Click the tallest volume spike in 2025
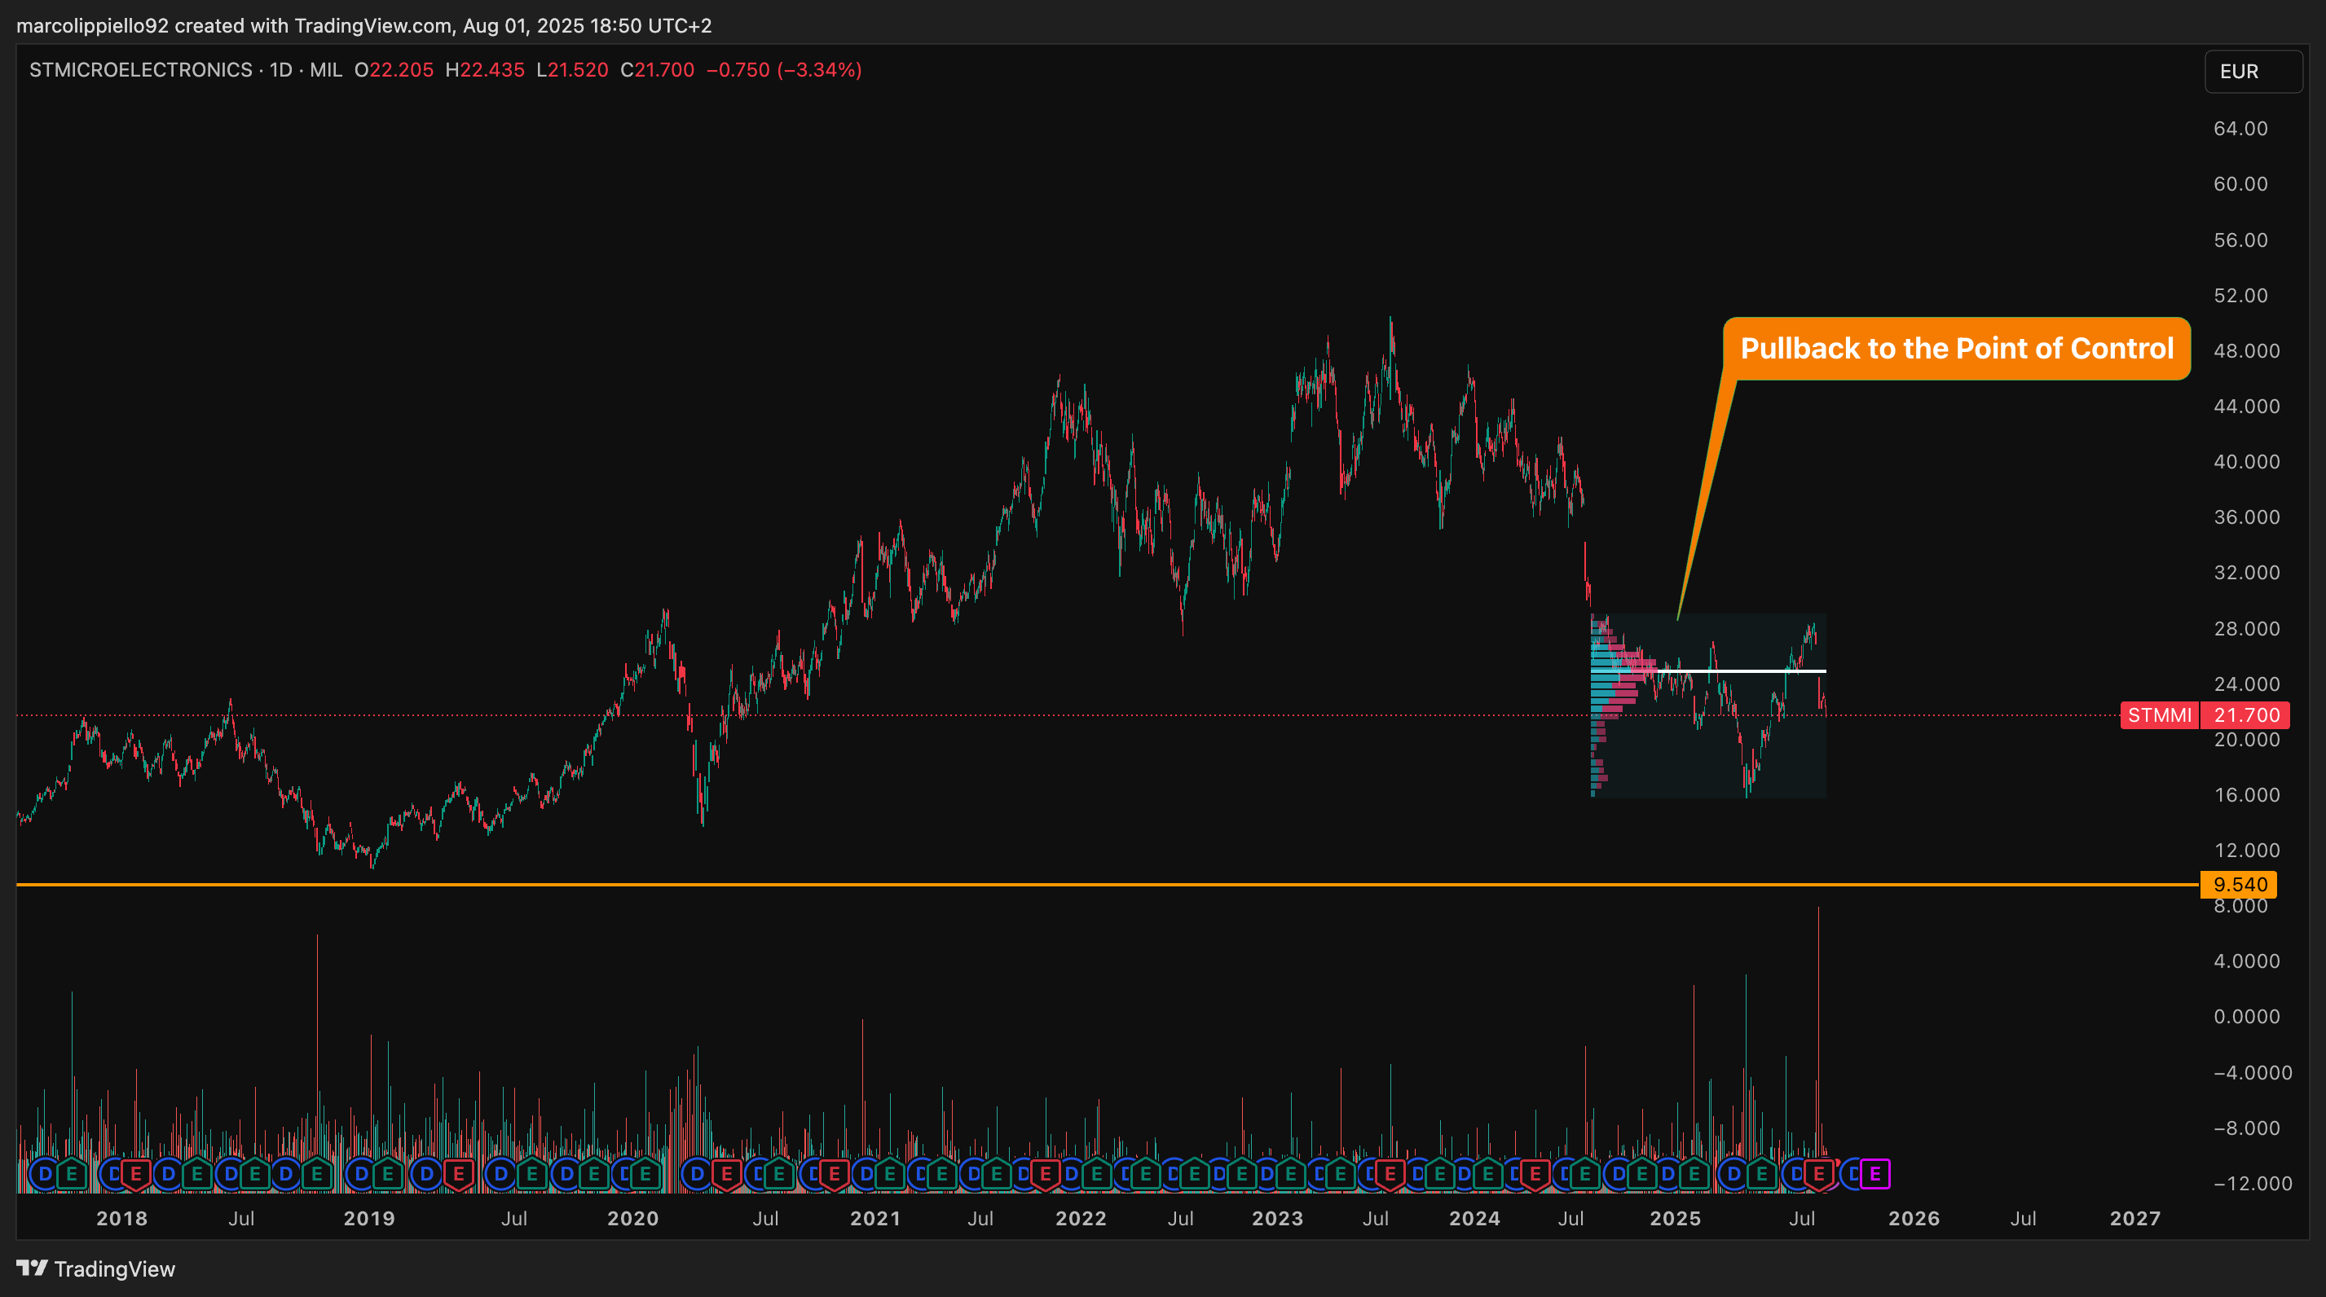The image size is (2326, 1297). tap(1817, 993)
